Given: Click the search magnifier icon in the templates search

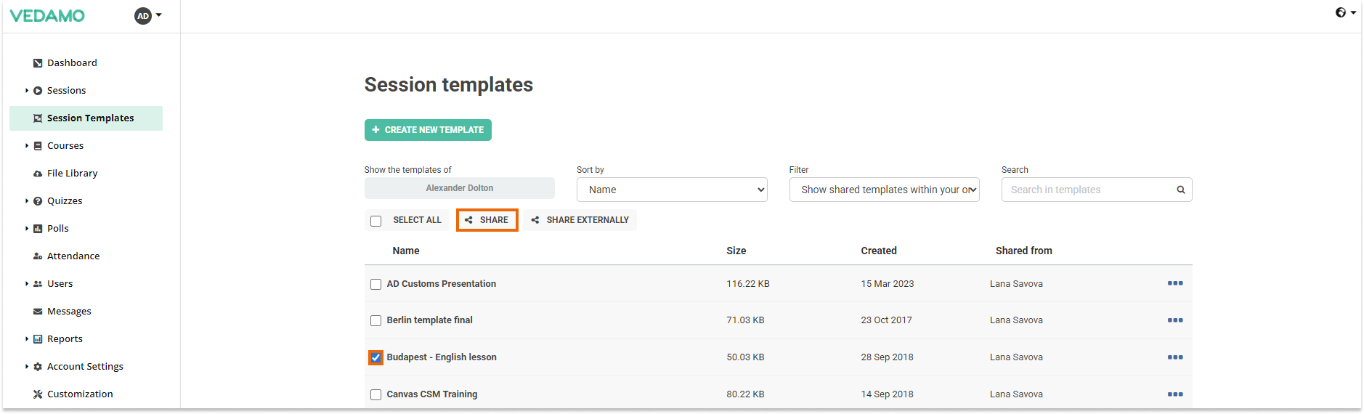Looking at the screenshot, I should pos(1181,190).
